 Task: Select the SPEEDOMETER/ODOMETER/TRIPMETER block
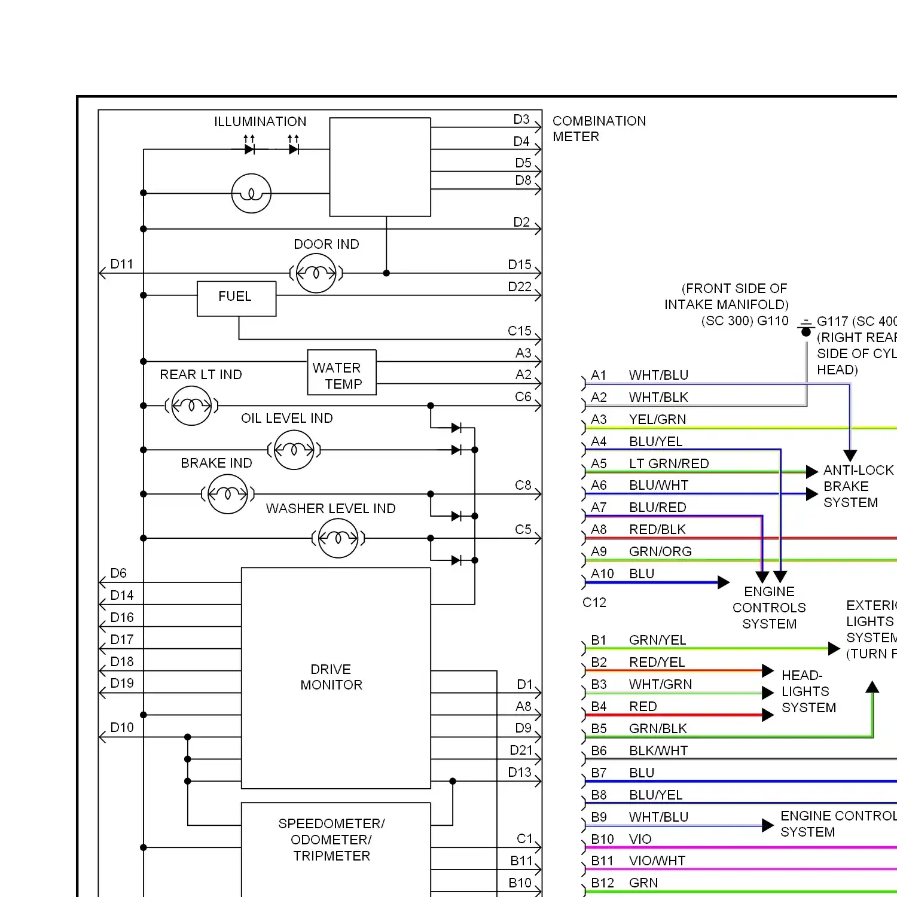coord(336,849)
